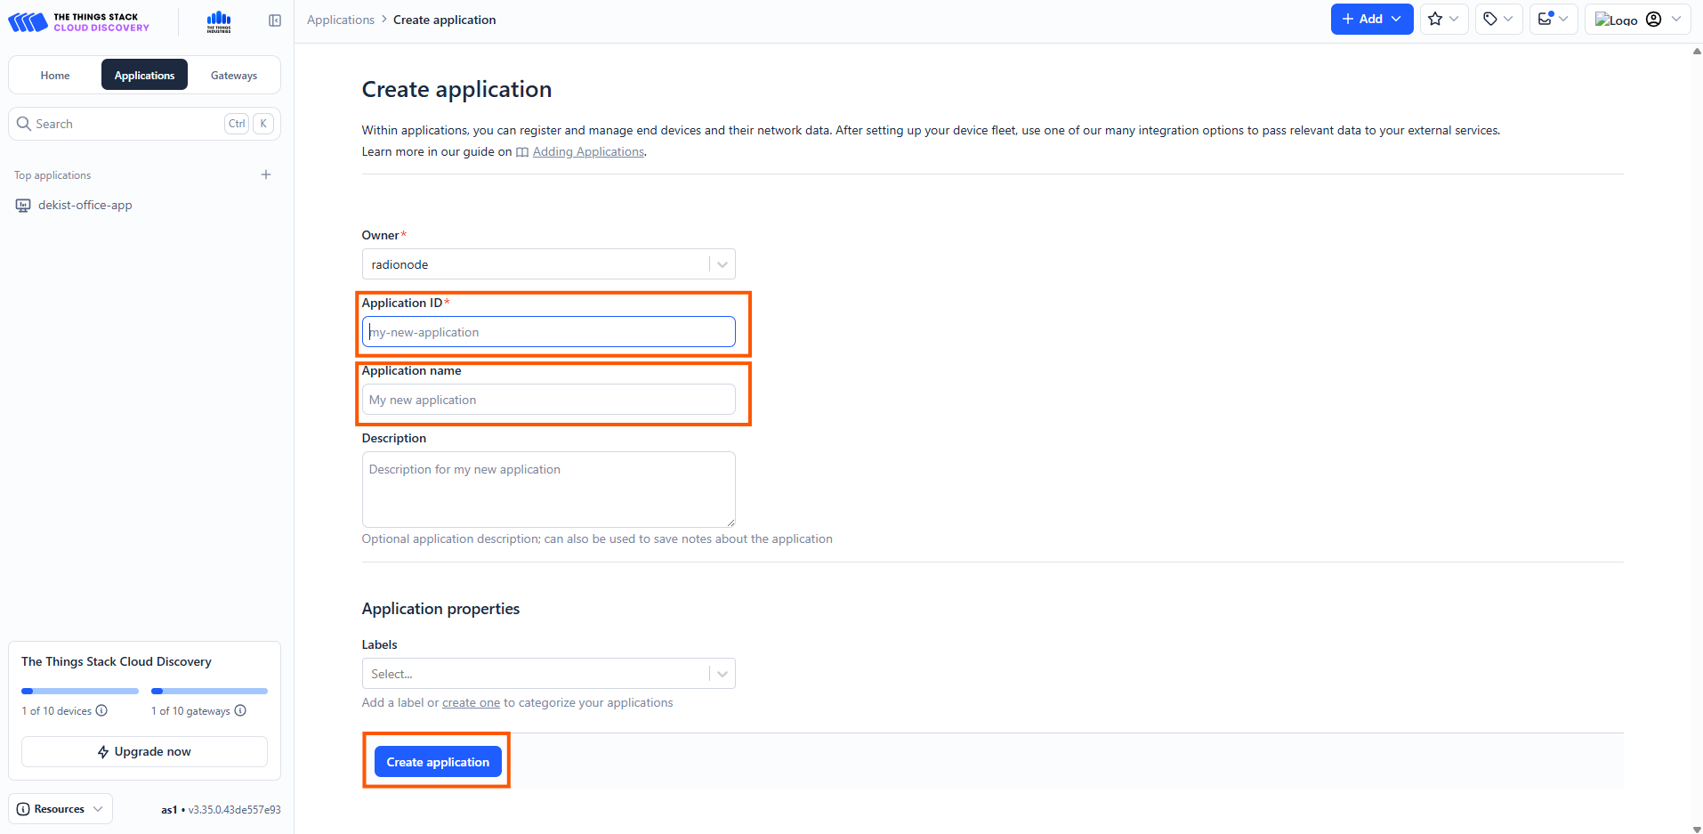The image size is (1703, 834).
Task: Expand the Resources menu
Action: [x=61, y=809]
